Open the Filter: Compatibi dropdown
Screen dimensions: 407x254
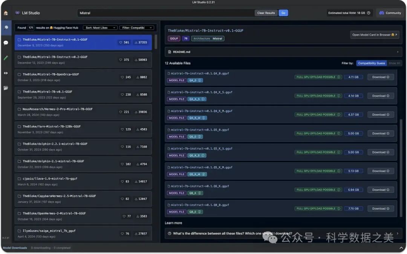pyautogui.click(x=136, y=28)
